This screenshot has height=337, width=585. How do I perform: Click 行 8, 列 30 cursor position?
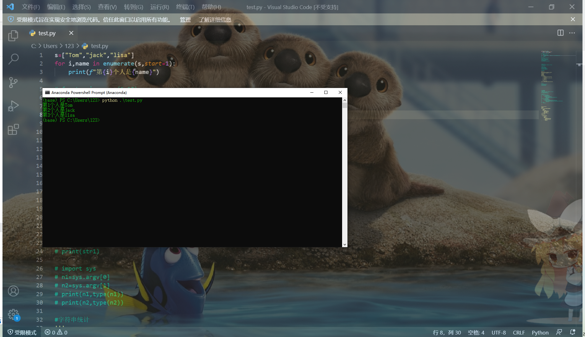(447, 332)
